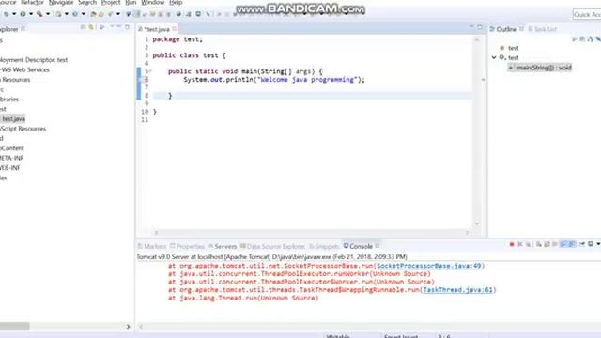The height and width of the screenshot is (338, 601).
Task: Minimize the editor area
Action: tap(471, 27)
